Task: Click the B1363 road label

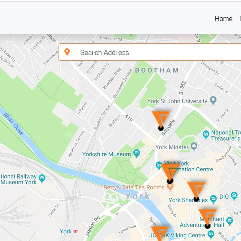Action: (182, 87)
